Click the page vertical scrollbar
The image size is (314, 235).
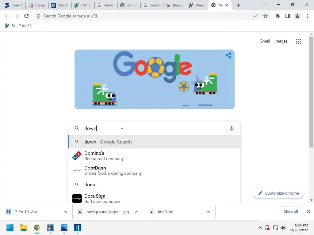pyautogui.click(x=311, y=92)
